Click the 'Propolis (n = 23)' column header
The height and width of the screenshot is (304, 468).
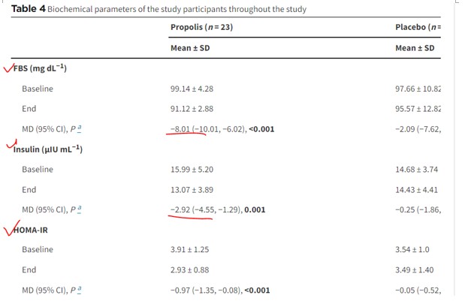pos(202,27)
